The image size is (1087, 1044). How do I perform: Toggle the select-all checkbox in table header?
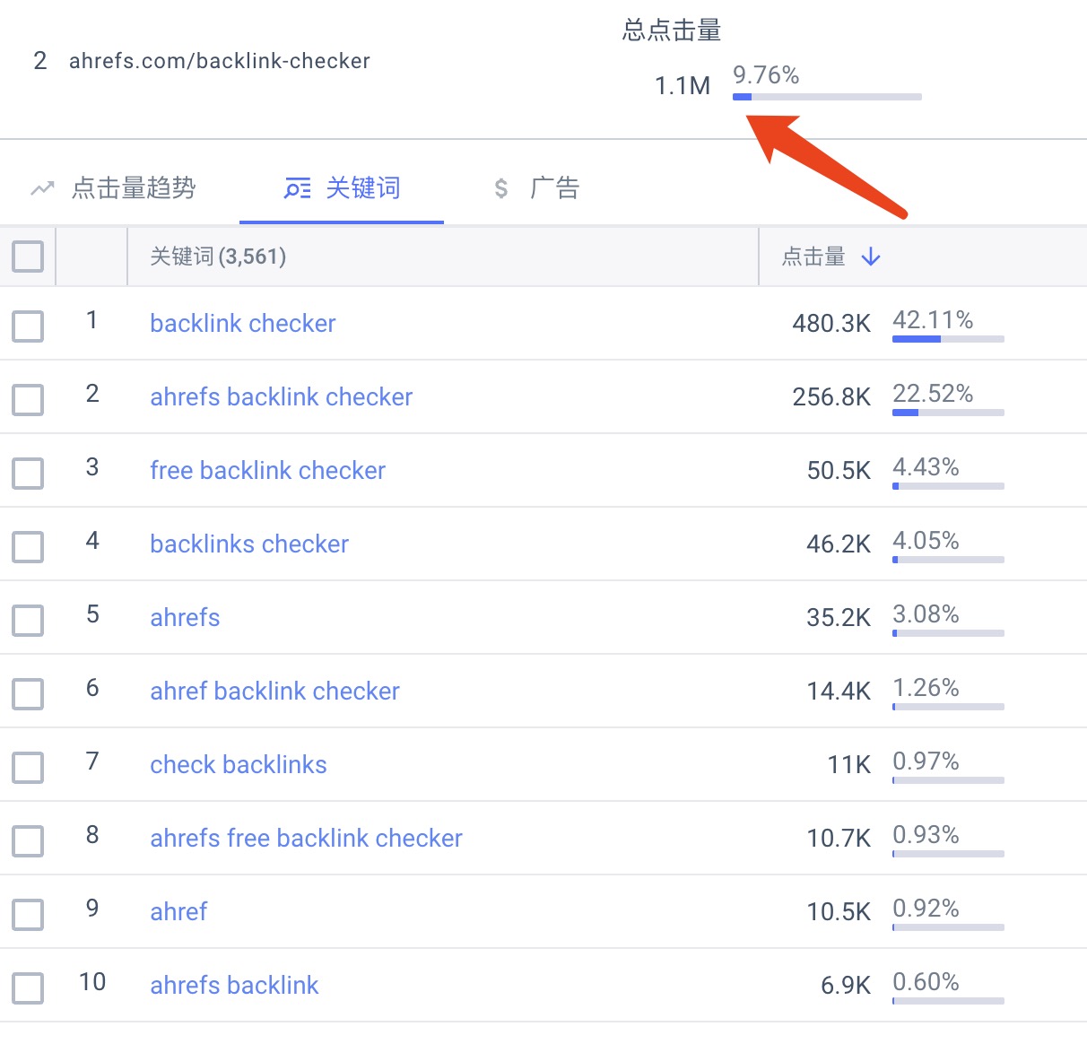28,257
